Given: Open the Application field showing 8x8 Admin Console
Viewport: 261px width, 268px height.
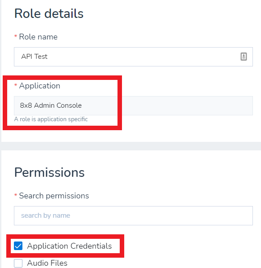Looking at the screenshot, I should (x=133, y=105).
